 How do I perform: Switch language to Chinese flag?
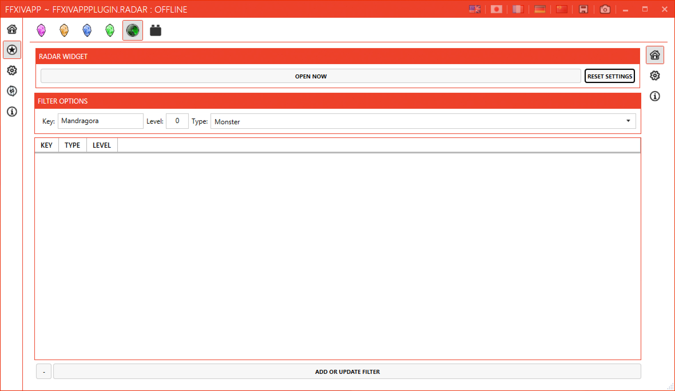pos(562,9)
